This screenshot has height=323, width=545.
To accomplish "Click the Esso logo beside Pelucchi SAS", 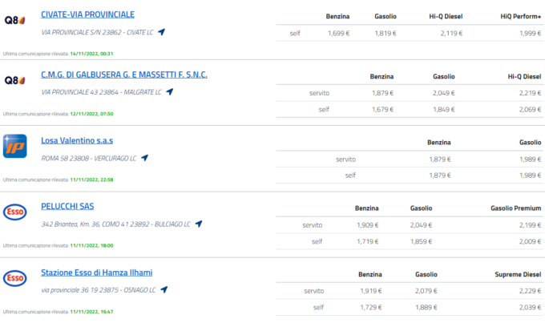I will 15,212.
